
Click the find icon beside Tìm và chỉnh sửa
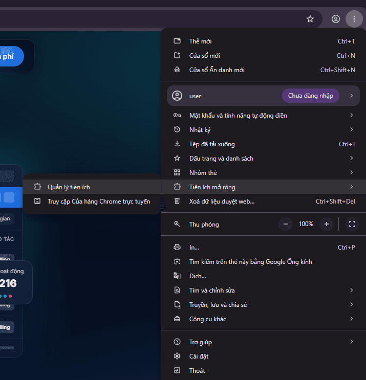(177, 290)
